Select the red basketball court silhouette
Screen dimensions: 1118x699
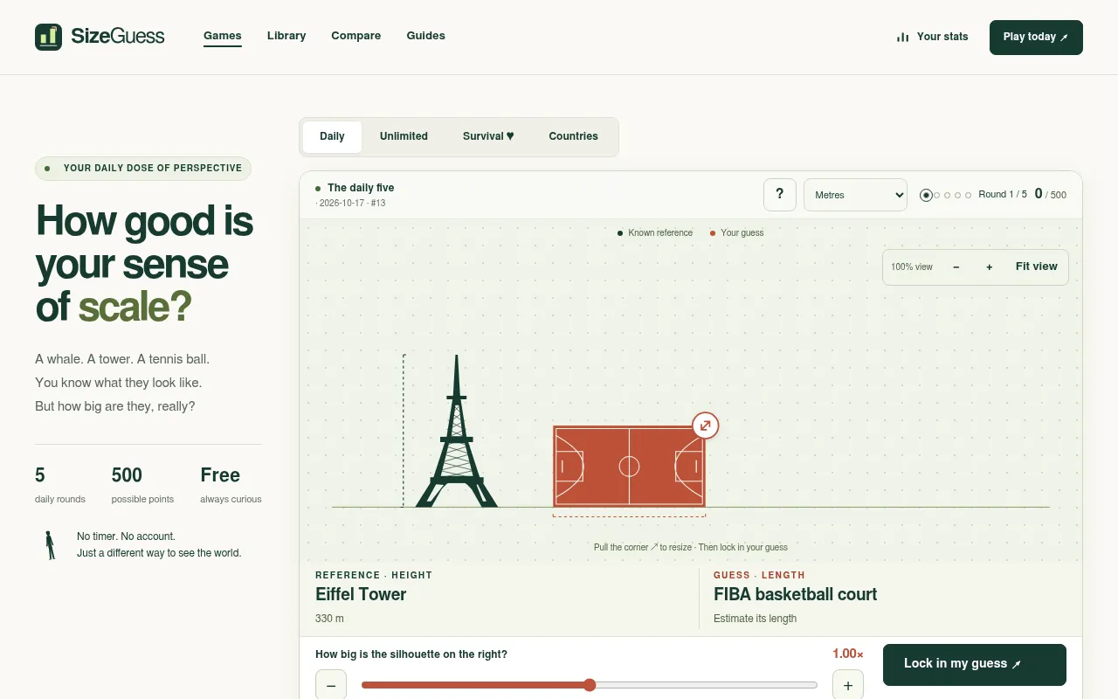coord(629,467)
